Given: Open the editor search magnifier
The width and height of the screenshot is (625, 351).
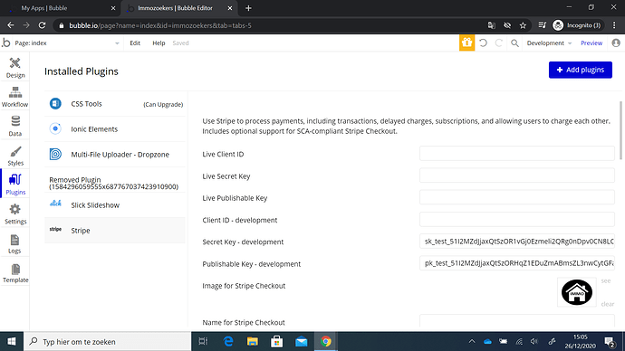Looking at the screenshot, I should (514, 43).
